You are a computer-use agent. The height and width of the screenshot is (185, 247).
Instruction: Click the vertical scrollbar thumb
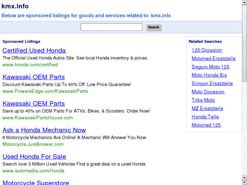[x=245, y=43]
